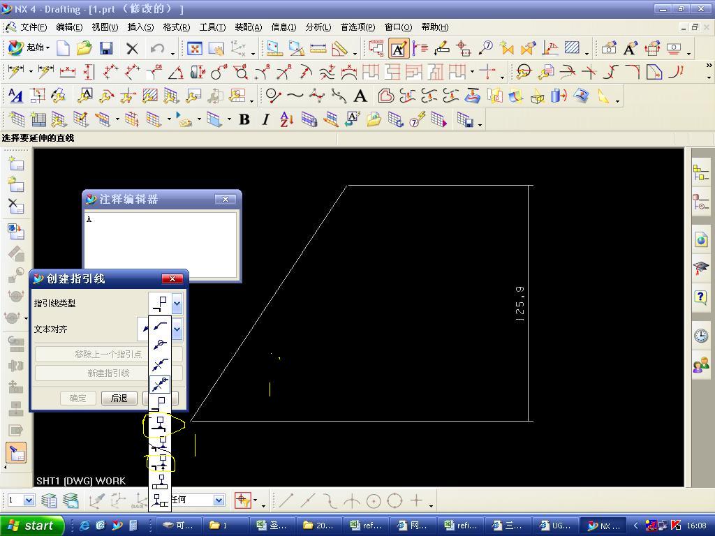Click the globe Internet Explorer sidebar icon
715x536 pixels.
coord(701,239)
